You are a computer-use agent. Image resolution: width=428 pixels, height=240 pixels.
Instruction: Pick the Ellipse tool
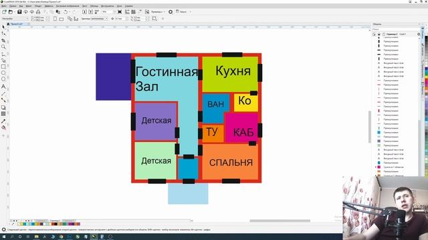tap(3, 73)
